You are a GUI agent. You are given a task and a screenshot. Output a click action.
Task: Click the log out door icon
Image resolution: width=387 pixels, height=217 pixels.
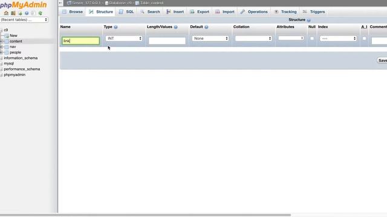coord(13,13)
